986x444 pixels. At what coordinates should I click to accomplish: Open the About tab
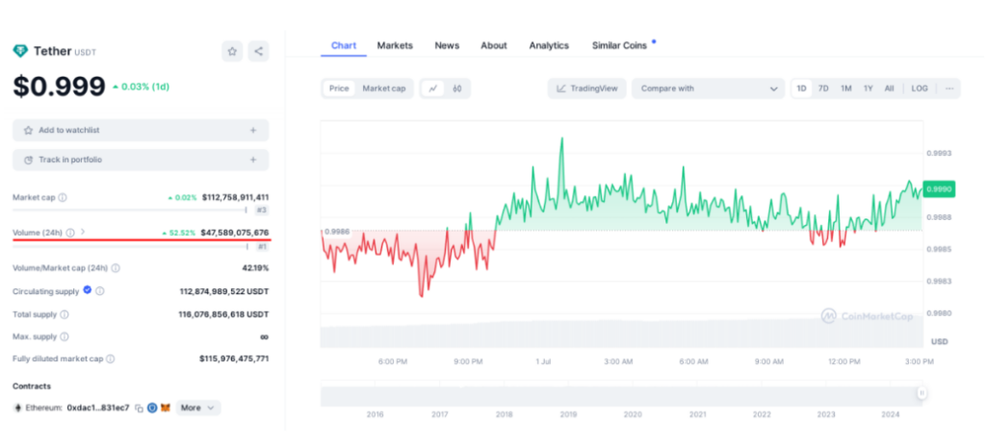coord(494,45)
